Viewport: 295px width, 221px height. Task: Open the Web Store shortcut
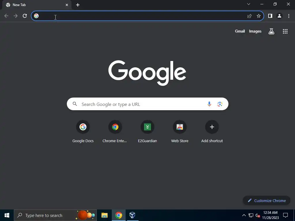[180, 132]
